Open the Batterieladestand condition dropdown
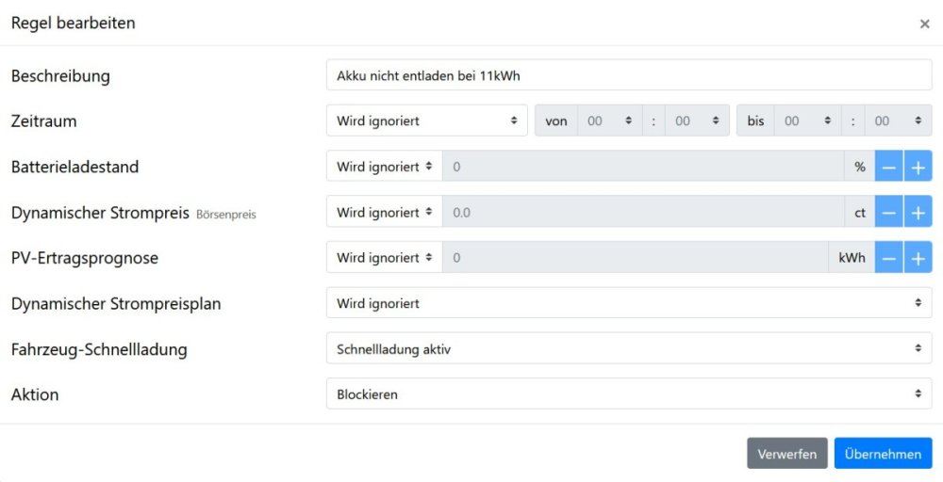 coord(384,167)
